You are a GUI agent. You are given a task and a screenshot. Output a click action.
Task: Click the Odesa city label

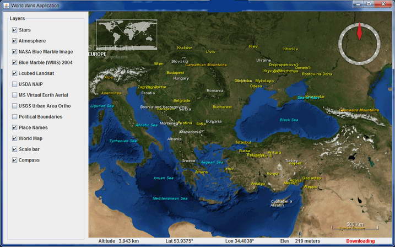[256, 86]
